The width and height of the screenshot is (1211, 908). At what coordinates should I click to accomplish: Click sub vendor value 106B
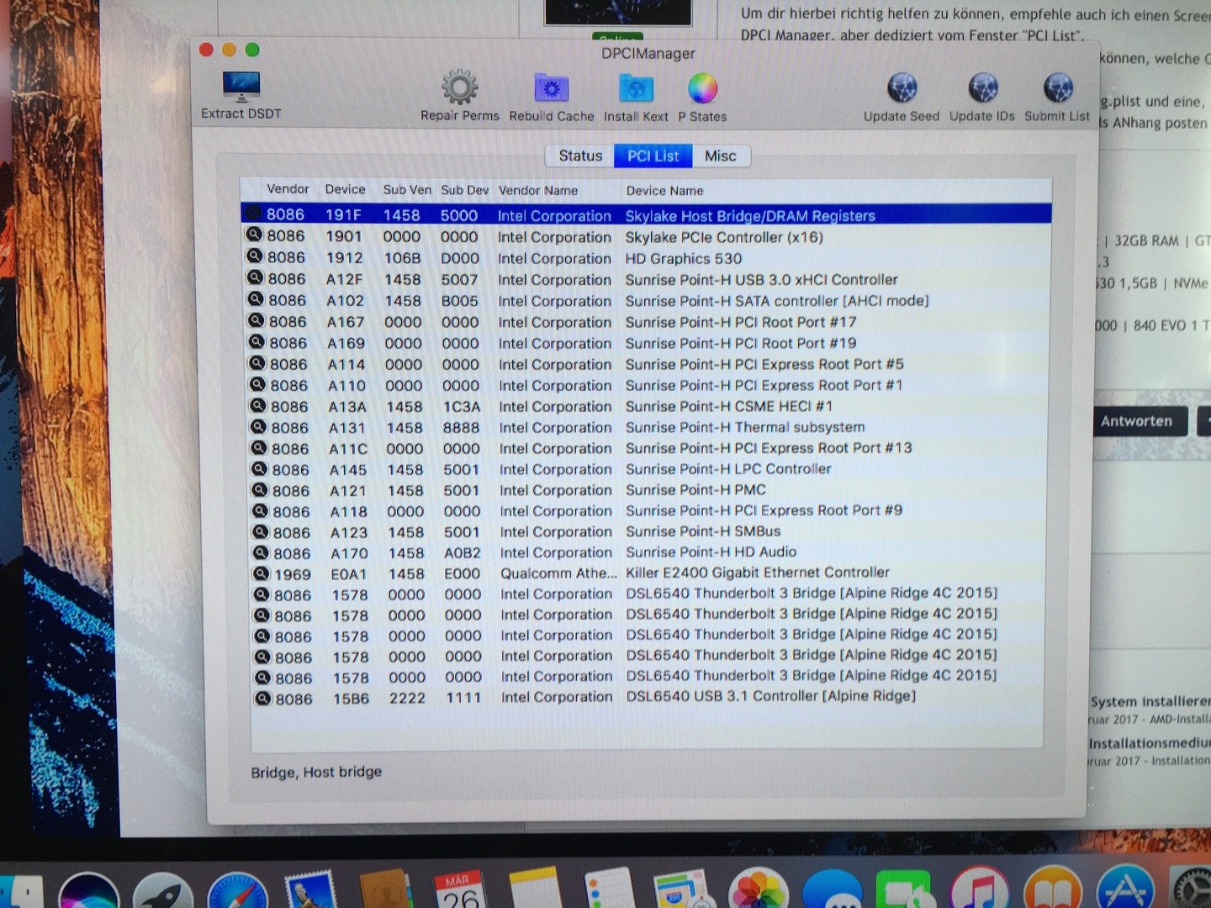[403, 258]
